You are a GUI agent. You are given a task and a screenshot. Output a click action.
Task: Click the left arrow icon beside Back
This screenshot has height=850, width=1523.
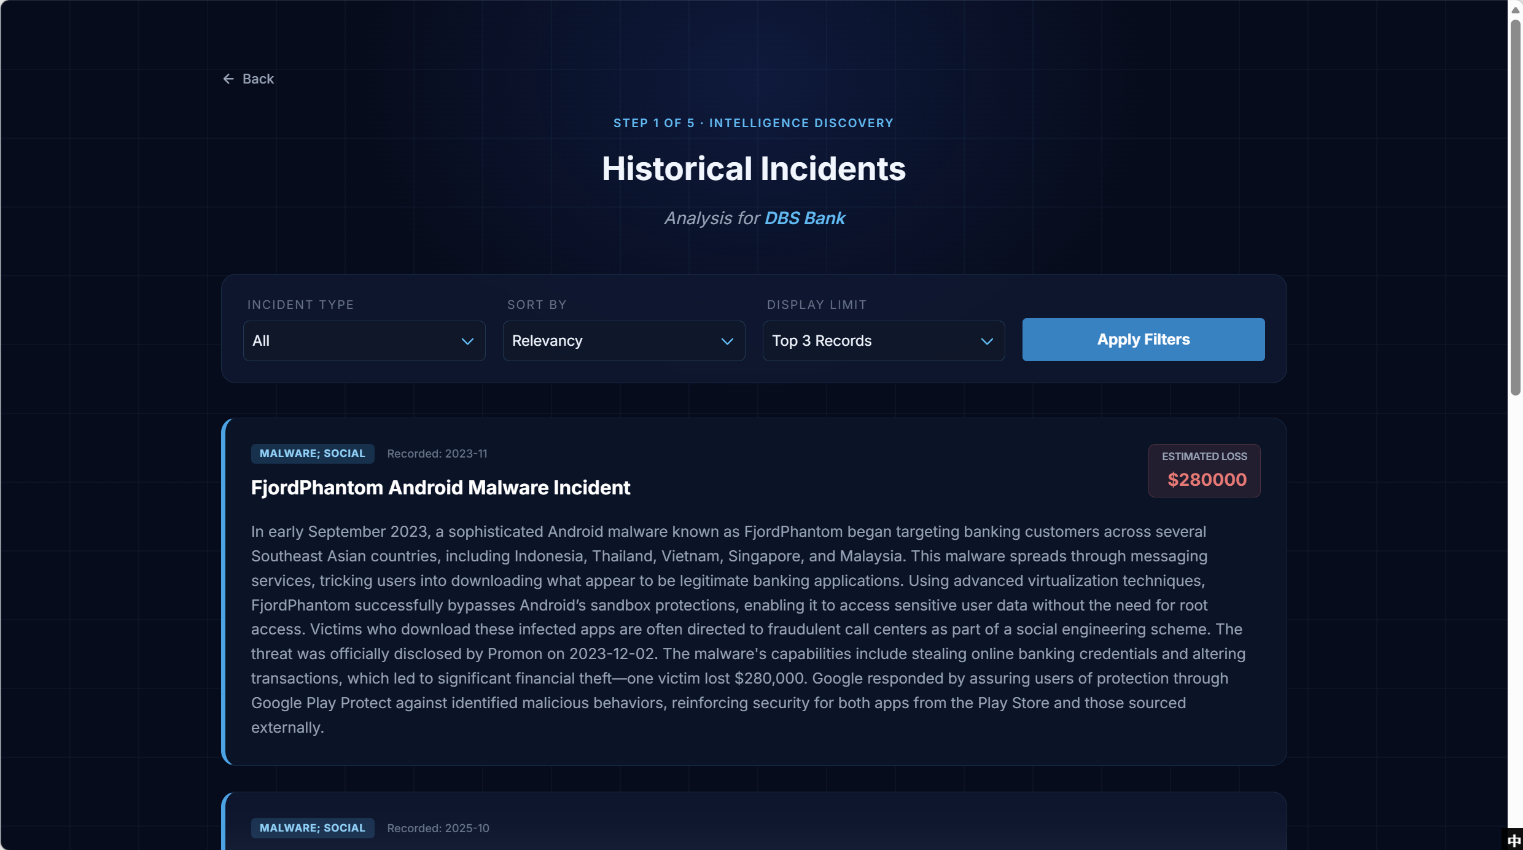[228, 79]
